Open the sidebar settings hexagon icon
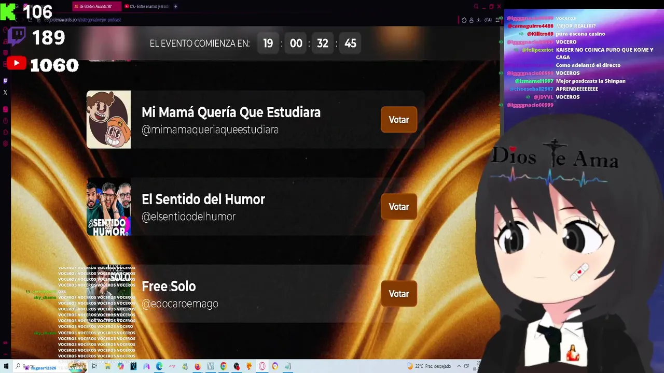This screenshot has height=373, width=664. 5,144
